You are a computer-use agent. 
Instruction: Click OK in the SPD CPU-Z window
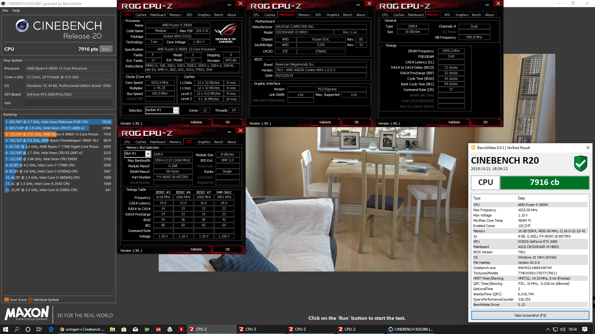[x=227, y=249]
